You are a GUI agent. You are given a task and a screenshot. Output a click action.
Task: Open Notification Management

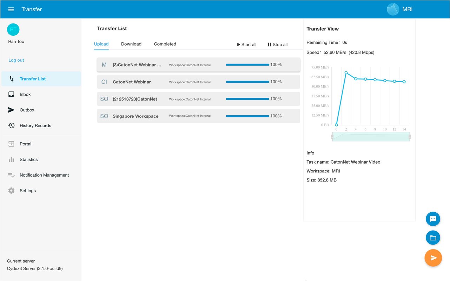pyautogui.click(x=44, y=175)
